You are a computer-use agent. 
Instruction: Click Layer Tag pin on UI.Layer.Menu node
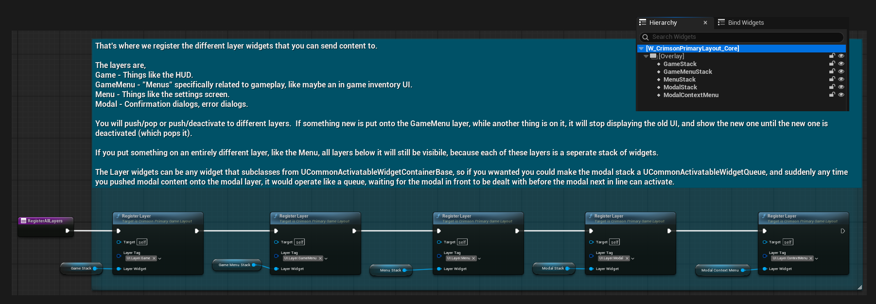point(439,255)
